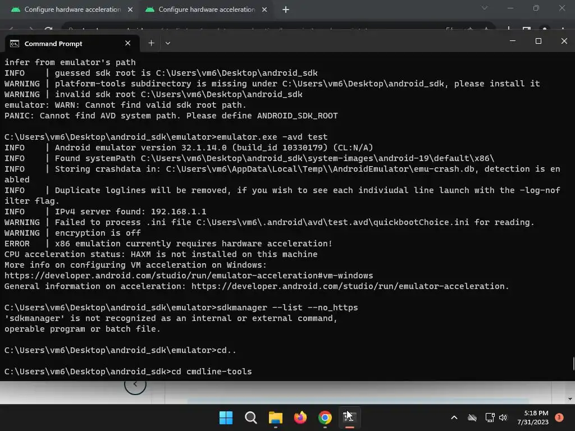Click the 'cd..' command line
This screenshot has width=575, height=431.
[120, 350]
